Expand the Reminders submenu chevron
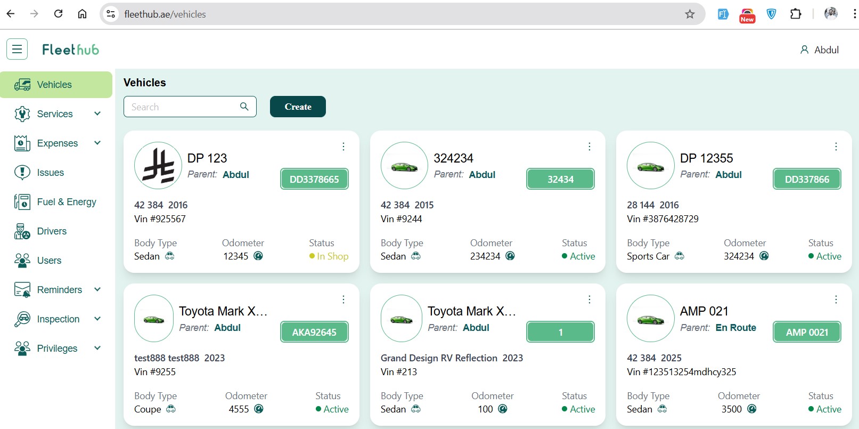This screenshot has width=859, height=429. point(97,289)
